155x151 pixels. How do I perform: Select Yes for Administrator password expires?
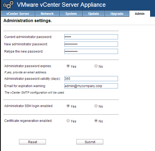point(68,66)
